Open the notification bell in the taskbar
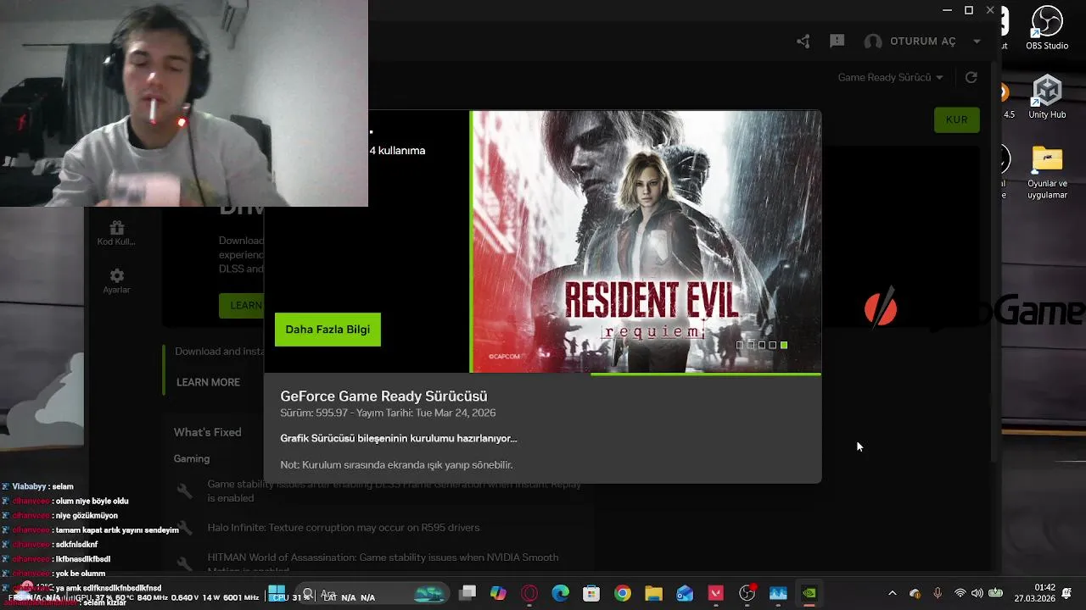The height and width of the screenshot is (610, 1086). coord(1066,594)
